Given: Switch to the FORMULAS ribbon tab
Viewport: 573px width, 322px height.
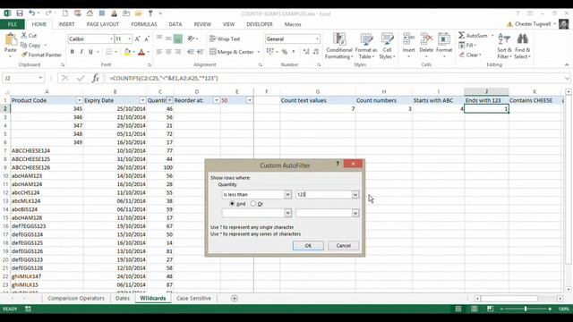Looking at the screenshot, I should coord(144,24).
